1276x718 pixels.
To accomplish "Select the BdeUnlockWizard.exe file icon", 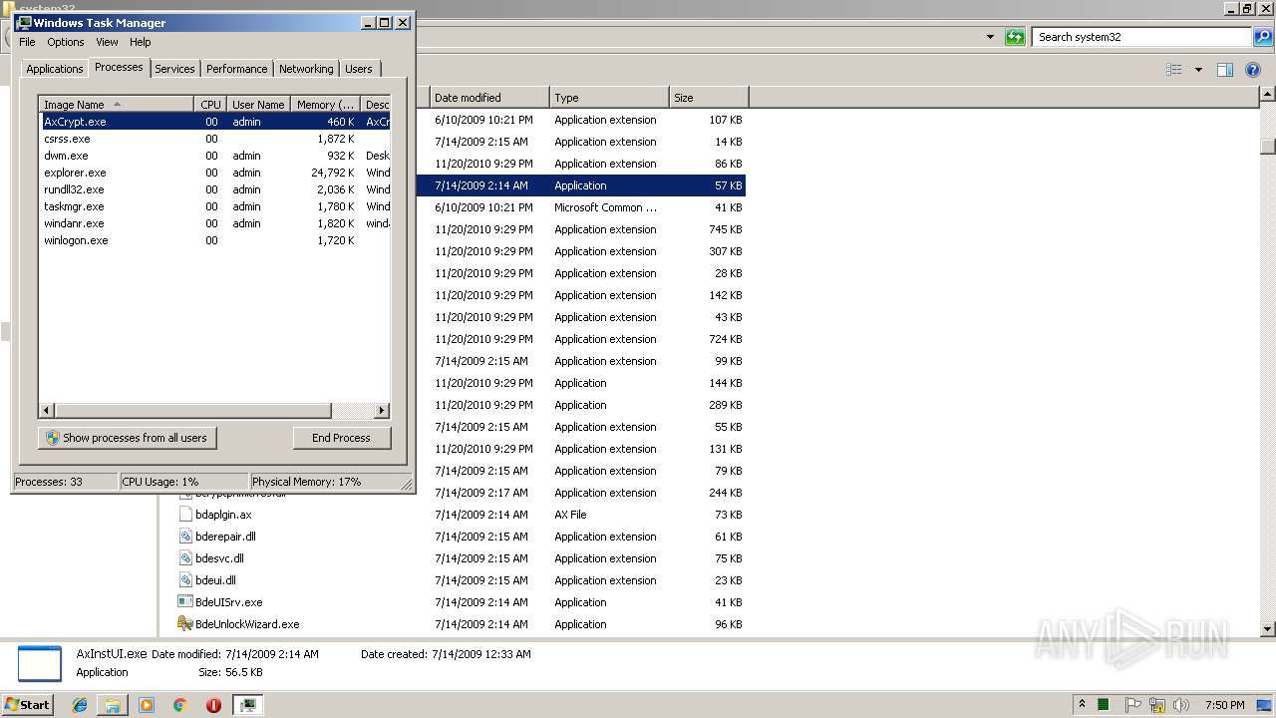I will tap(185, 624).
